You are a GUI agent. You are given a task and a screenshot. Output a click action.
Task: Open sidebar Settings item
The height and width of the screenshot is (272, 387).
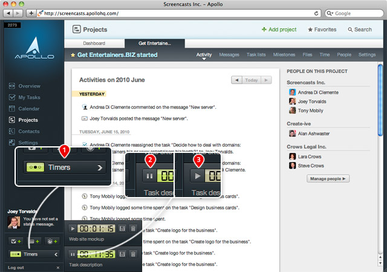click(x=24, y=143)
